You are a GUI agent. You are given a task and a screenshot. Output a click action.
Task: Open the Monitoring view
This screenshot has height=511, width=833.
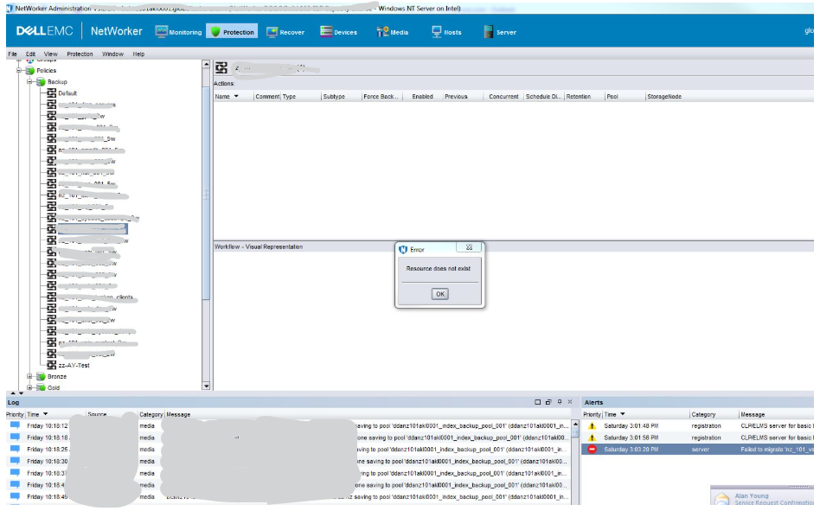[x=178, y=32]
